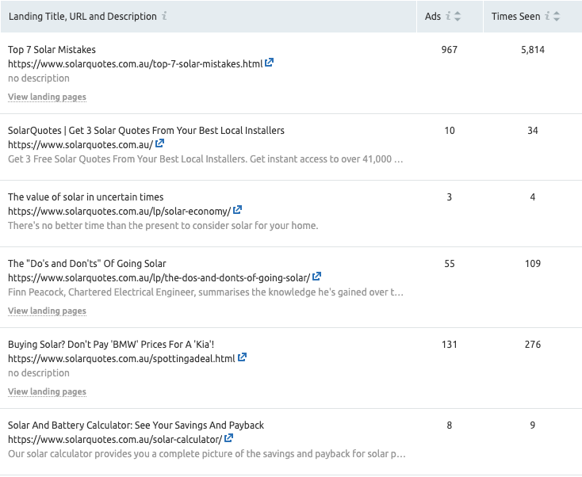The image size is (582, 477).
Task: Click info icon beside Landing Title header
Action: [164, 16]
